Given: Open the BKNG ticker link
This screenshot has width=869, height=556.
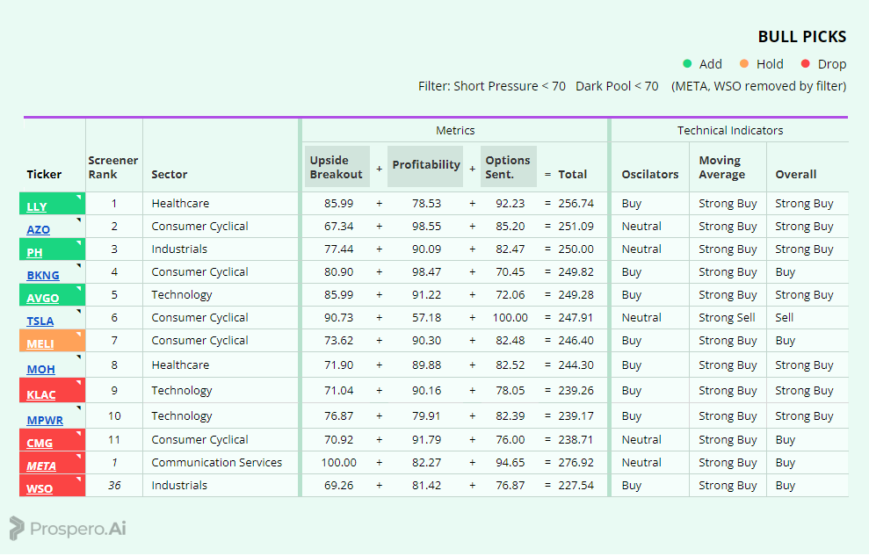Looking at the screenshot, I should click(x=43, y=275).
